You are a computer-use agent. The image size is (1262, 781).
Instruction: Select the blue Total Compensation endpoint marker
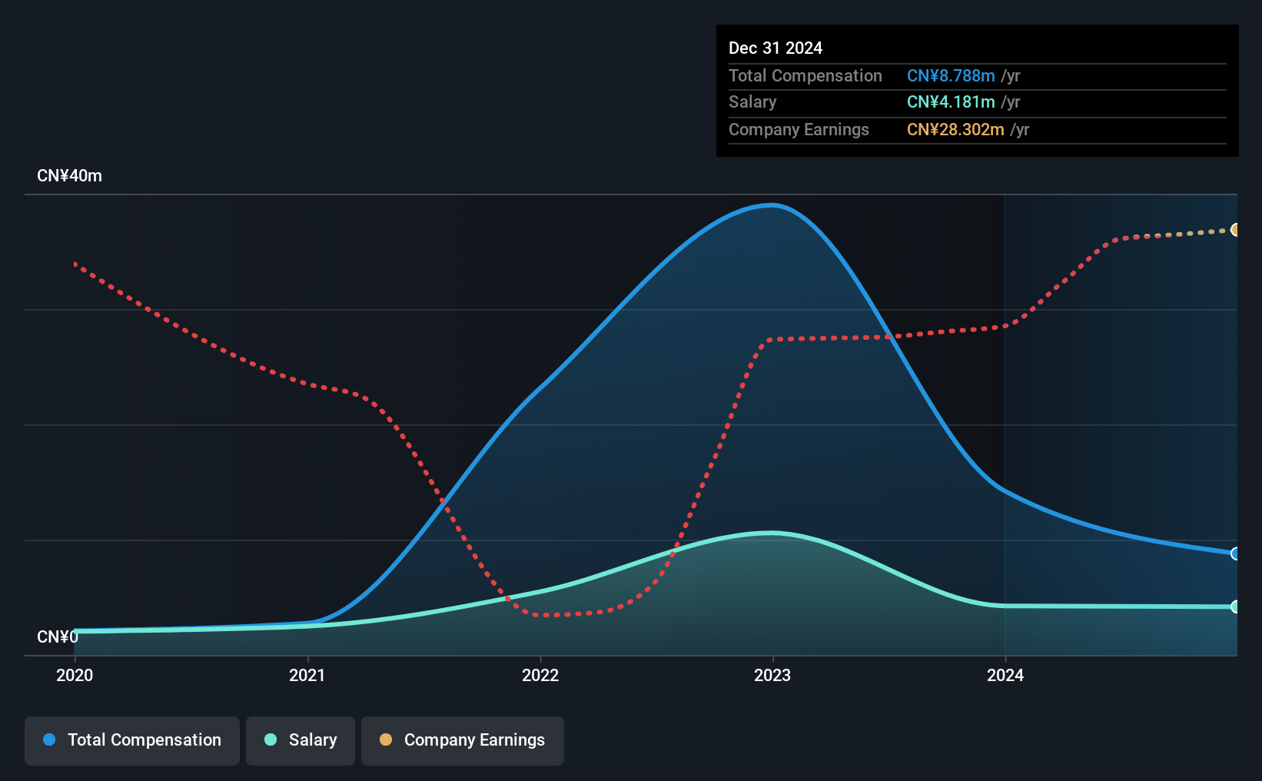(x=1235, y=553)
